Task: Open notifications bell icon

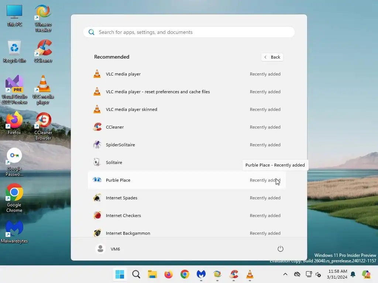Action: [x=353, y=274]
